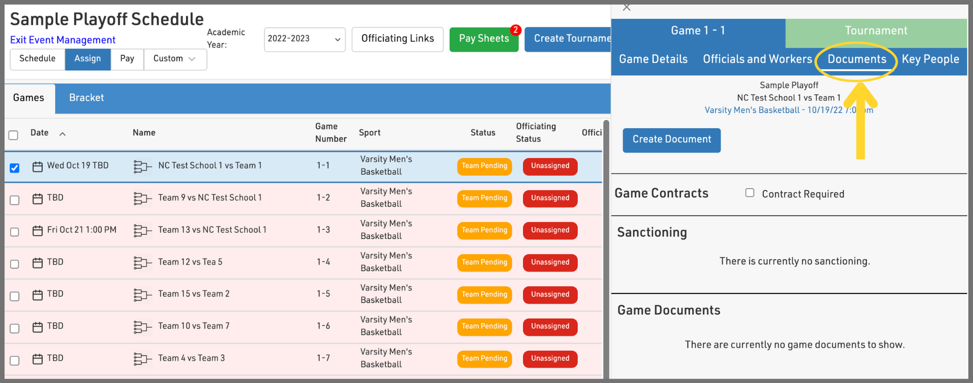Open the Academic Year dropdown
This screenshot has height=383, width=973.
coord(304,39)
